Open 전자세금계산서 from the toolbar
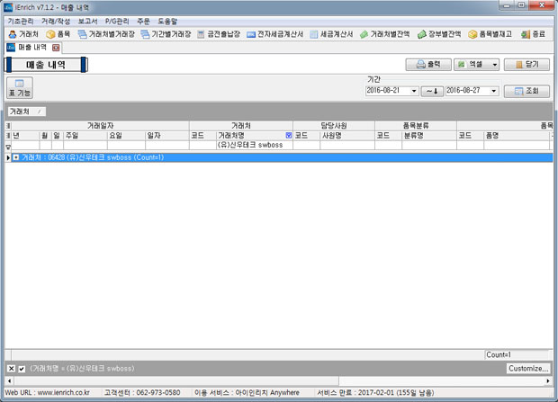Screen dimensions: 558x402 pyautogui.click(x=275, y=34)
